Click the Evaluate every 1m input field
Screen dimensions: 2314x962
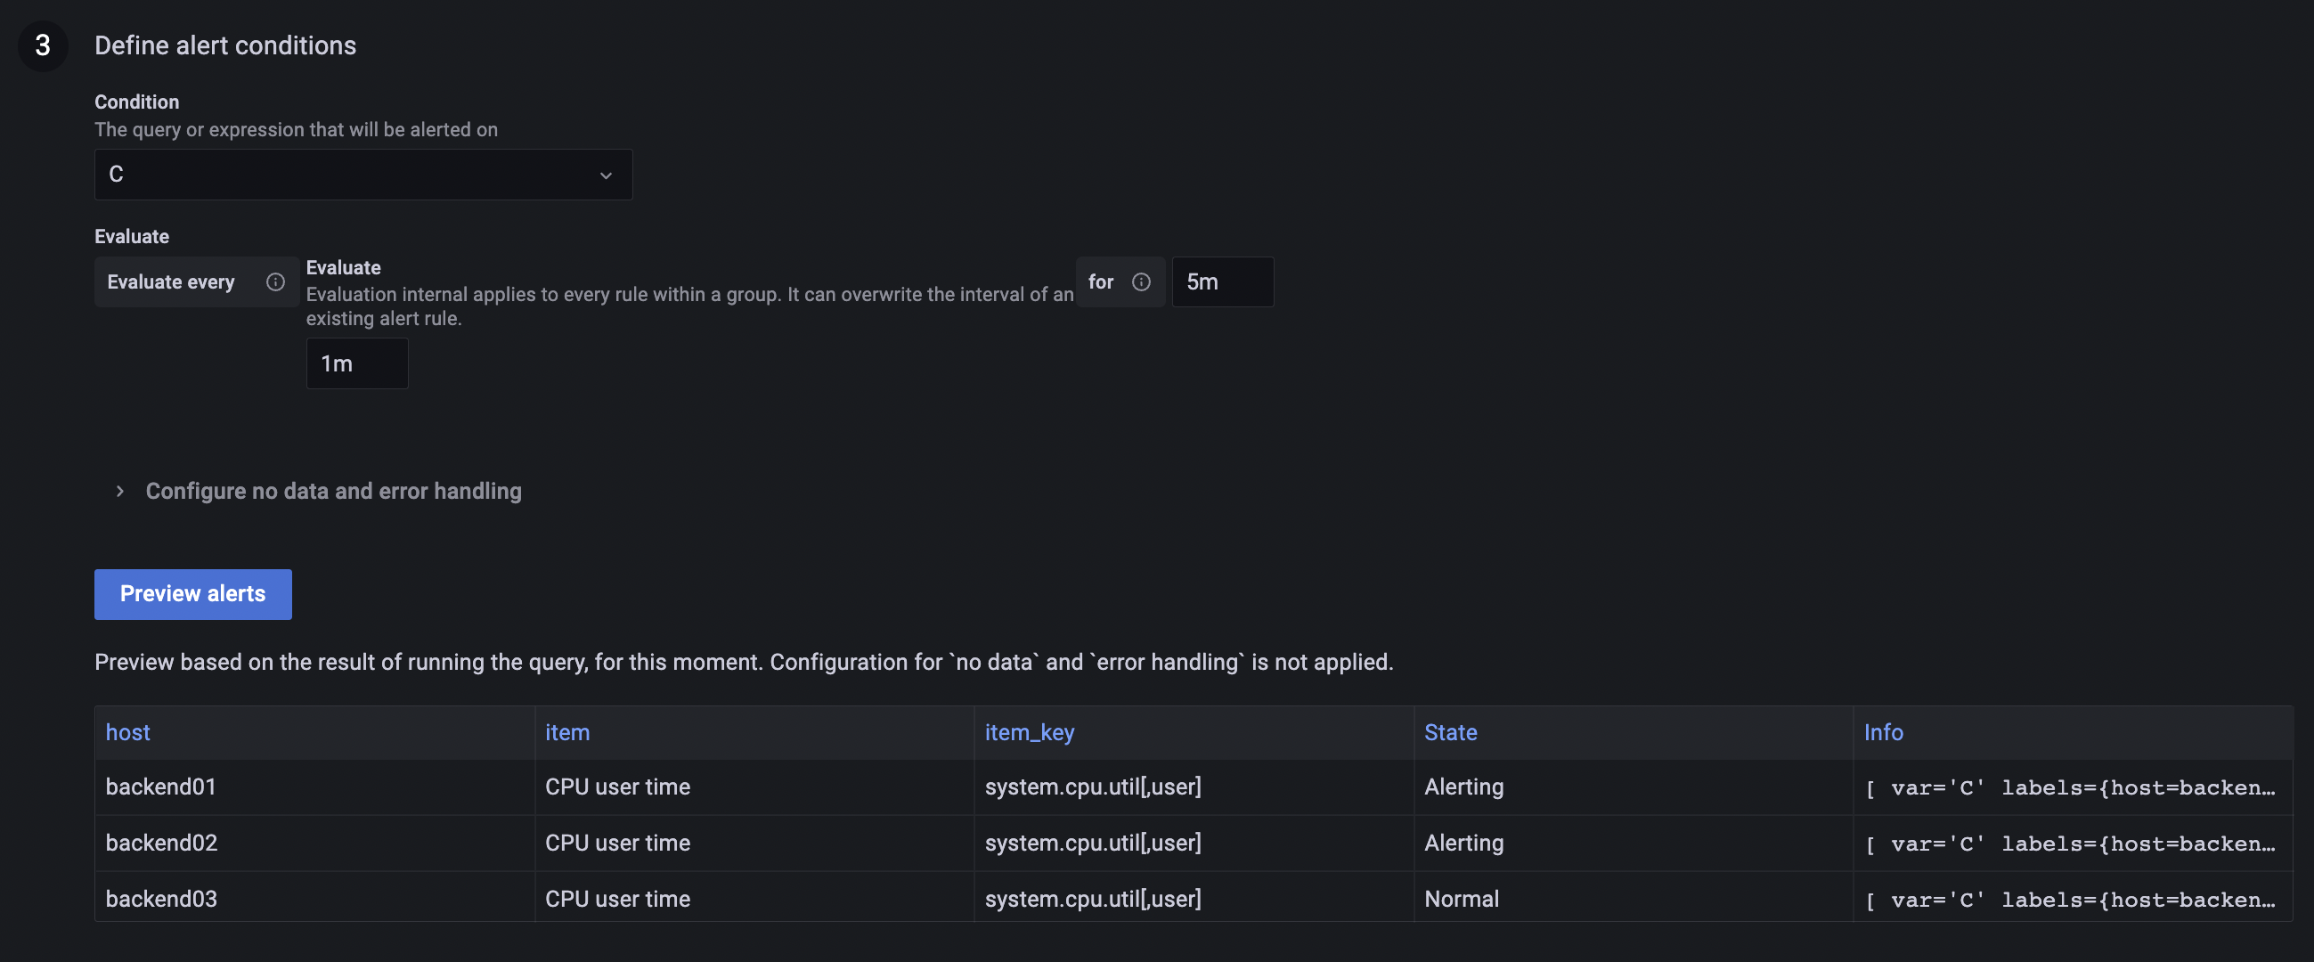[x=356, y=363]
